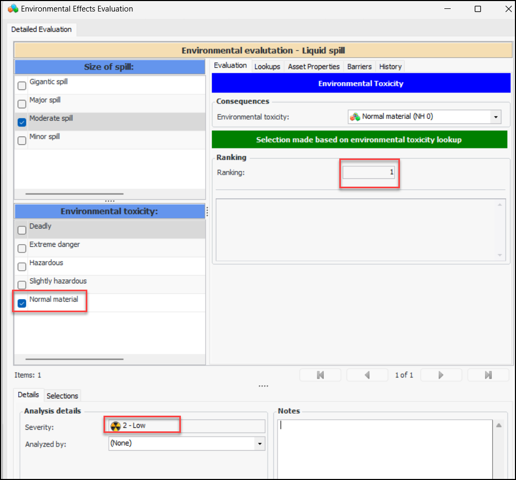Tick the Hazardous toxicity checkbox
Screen dimensions: 516x480
(22, 267)
